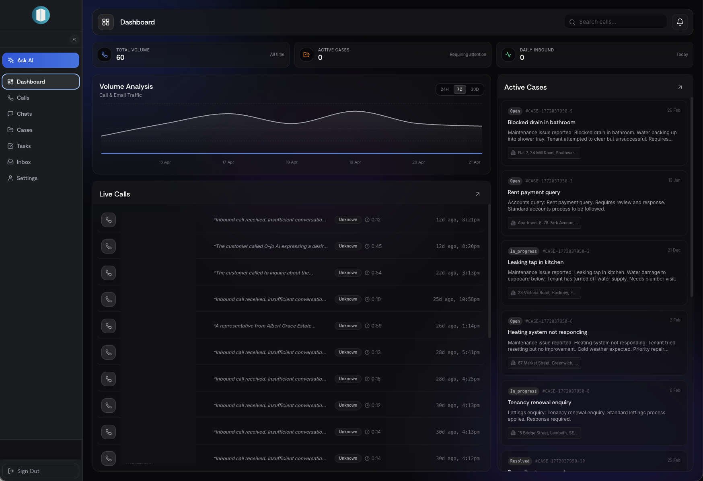The height and width of the screenshot is (481, 703).
Task: Click the Apartment 8, 78 Park Avenue chip
Action: 544,223
